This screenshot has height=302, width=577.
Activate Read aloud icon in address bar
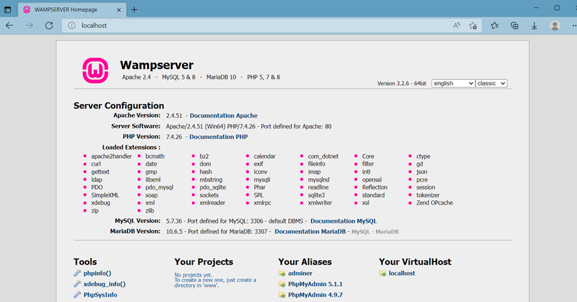456,25
